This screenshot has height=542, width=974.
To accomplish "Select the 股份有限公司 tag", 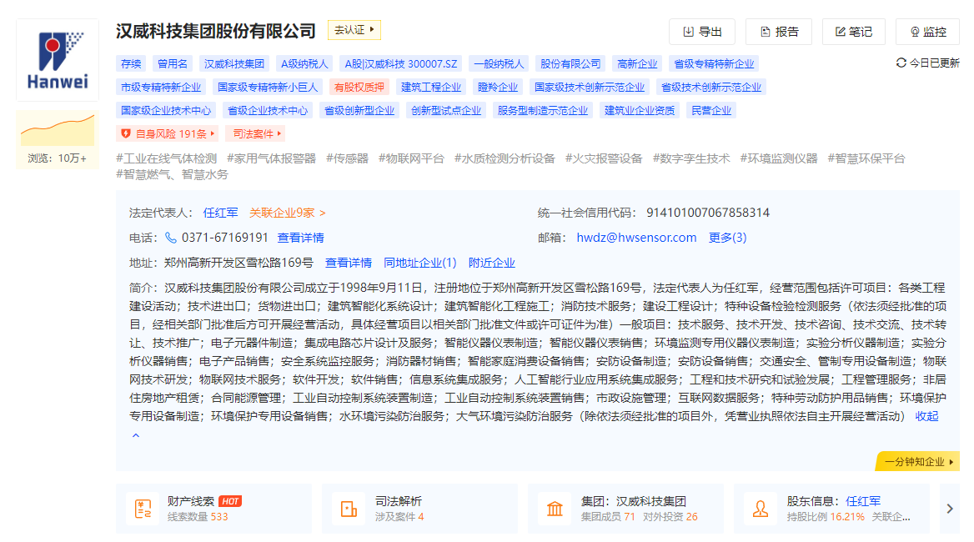I will click(x=570, y=64).
